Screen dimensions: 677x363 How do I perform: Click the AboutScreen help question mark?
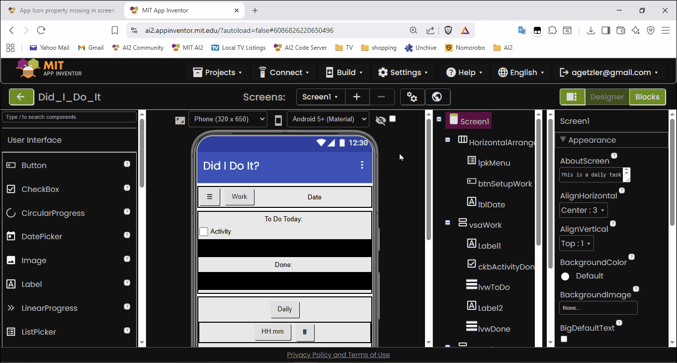(614, 156)
